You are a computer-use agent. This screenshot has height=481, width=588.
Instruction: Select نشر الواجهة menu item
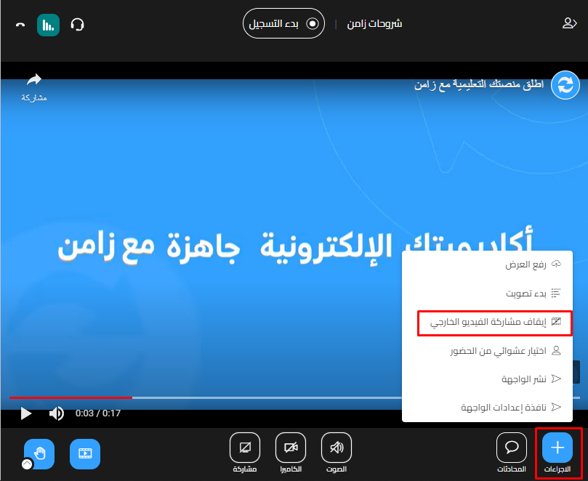tap(487, 379)
